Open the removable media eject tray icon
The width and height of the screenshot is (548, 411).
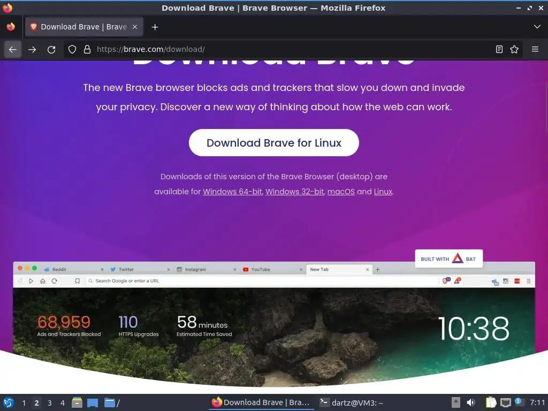[456, 402]
